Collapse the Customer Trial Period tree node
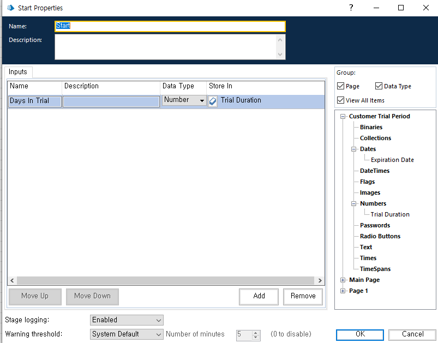This screenshot has height=343, width=438. (343, 117)
